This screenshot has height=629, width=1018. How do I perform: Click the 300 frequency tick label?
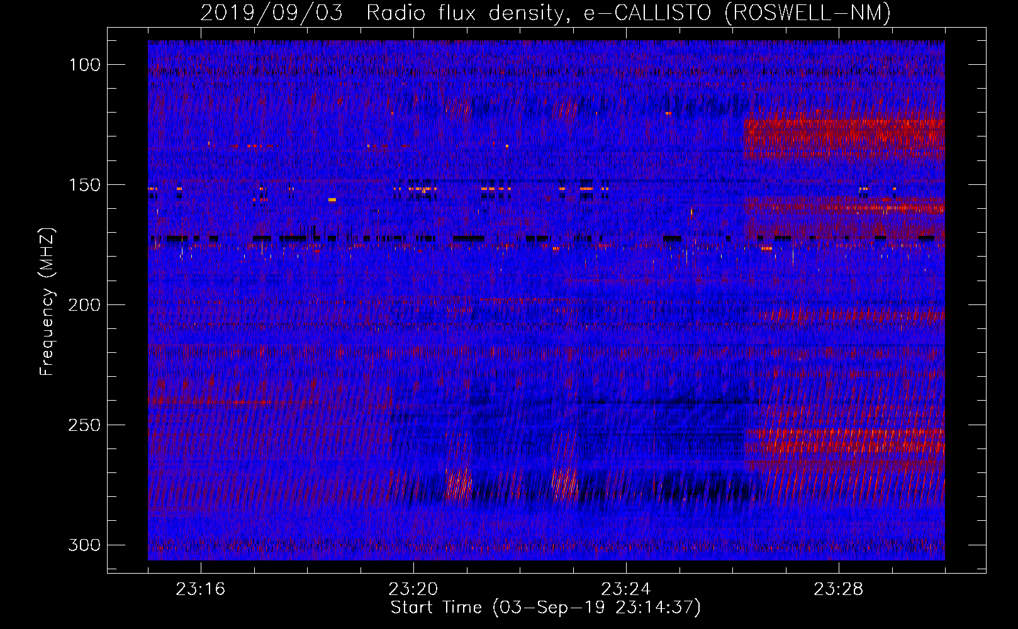pos(84,545)
